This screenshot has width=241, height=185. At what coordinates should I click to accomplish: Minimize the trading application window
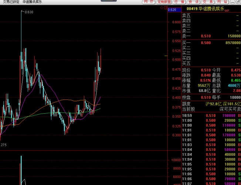(233, 2)
